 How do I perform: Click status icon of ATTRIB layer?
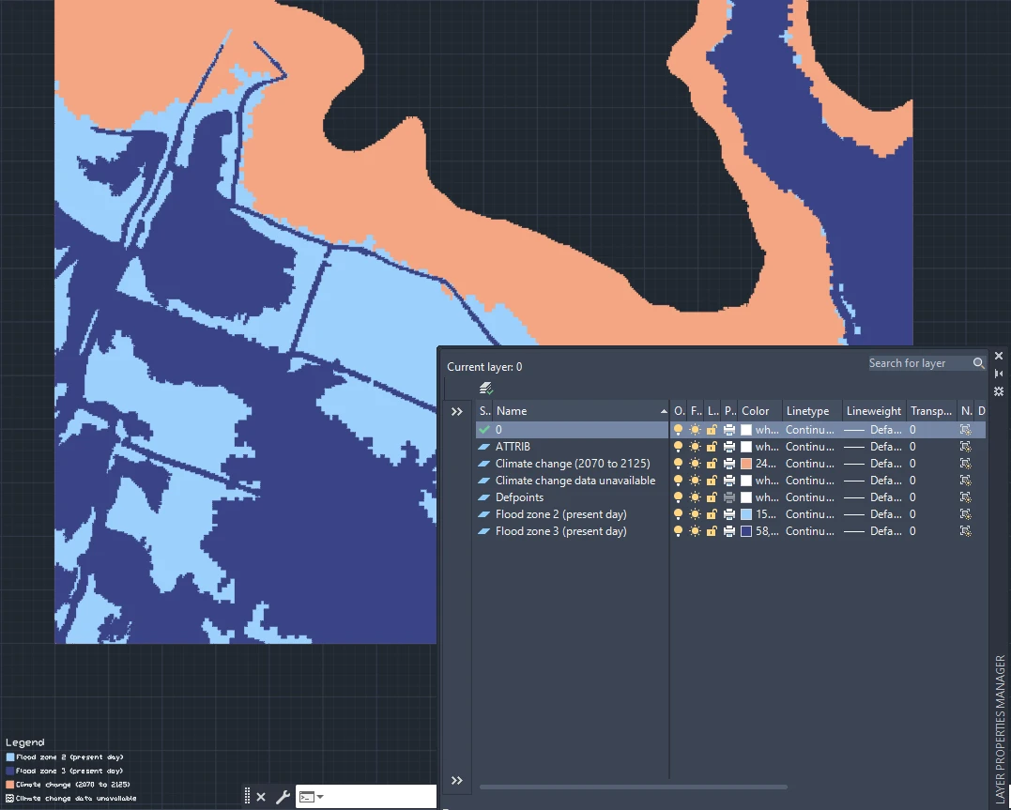pos(484,446)
